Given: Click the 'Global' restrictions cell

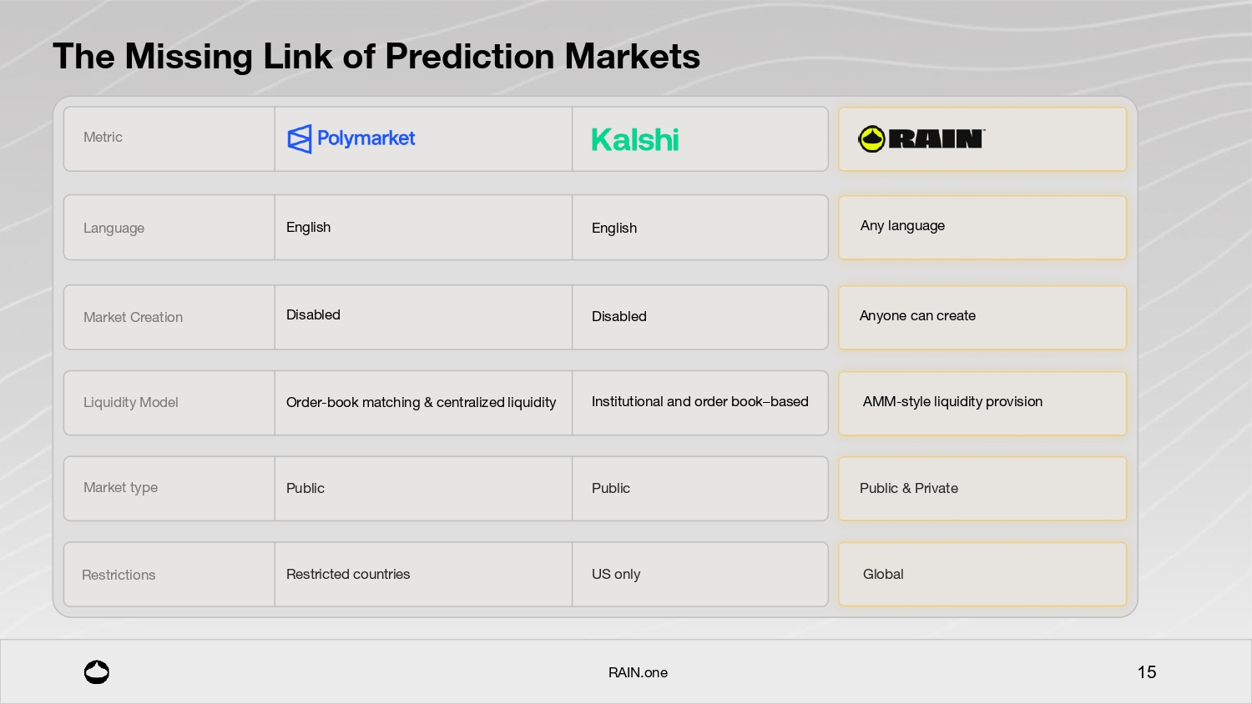Looking at the screenshot, I should point(883,575).
